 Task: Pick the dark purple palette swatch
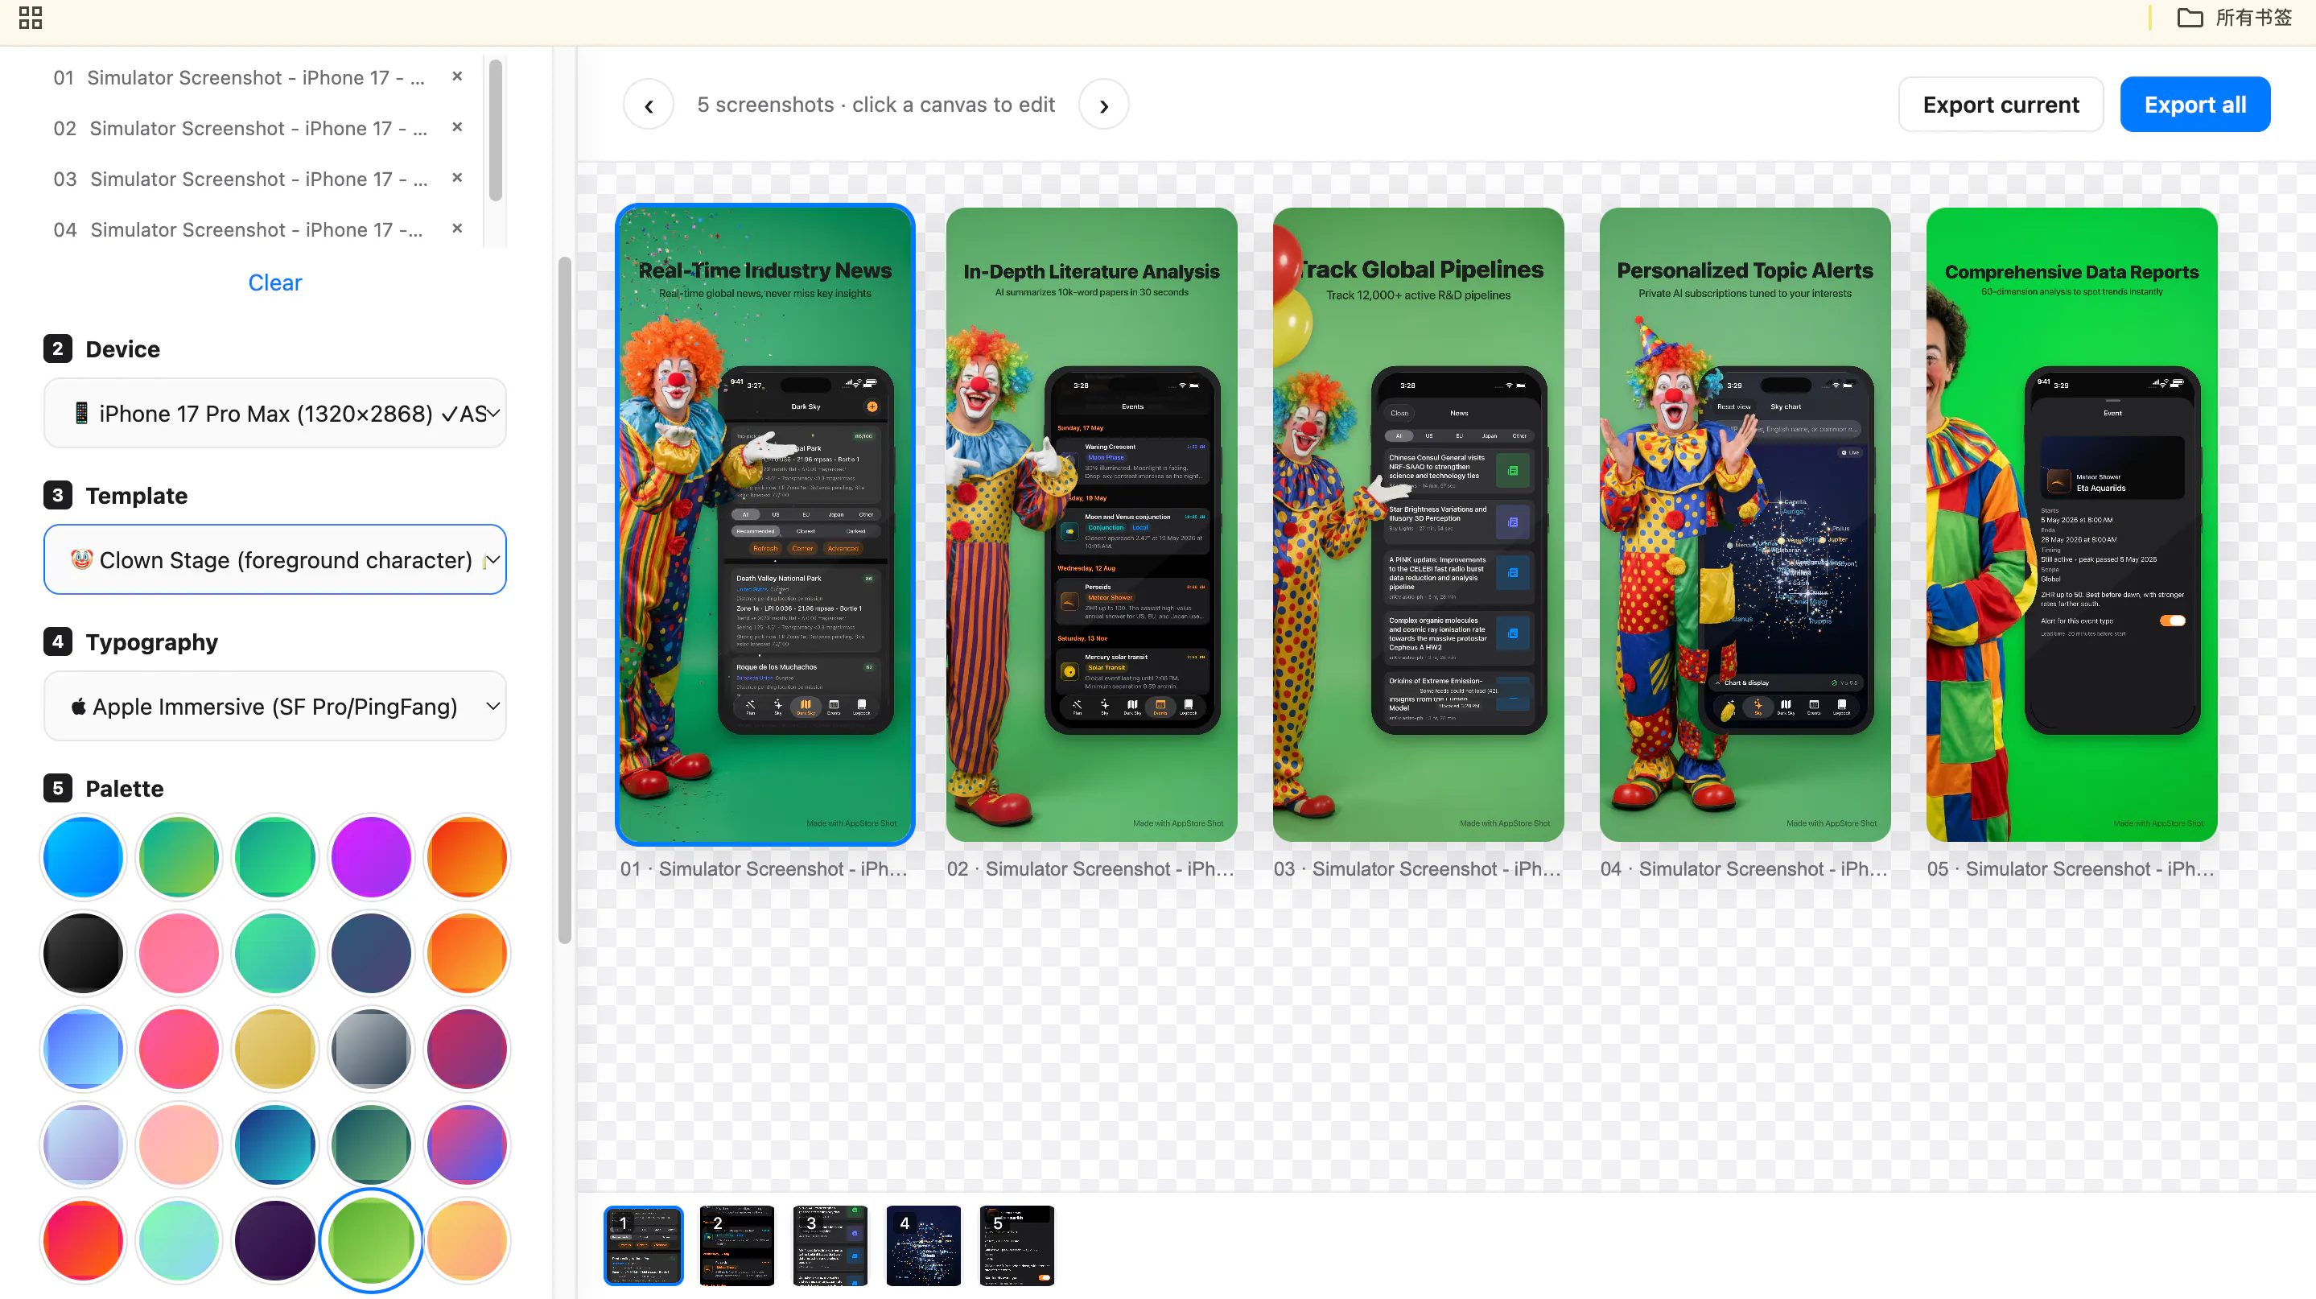(274, 1240)
